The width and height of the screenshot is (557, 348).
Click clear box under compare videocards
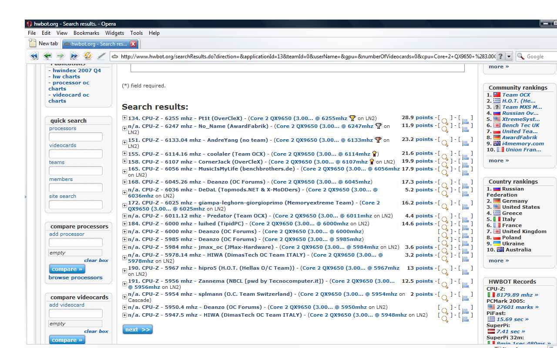point(96,331)
